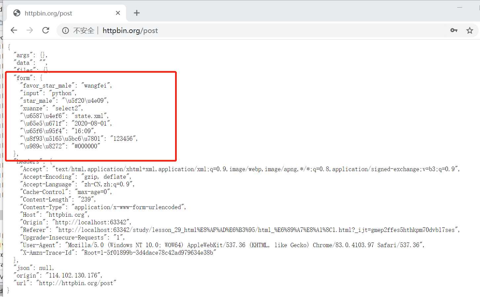Image resolution: width=480 pixels, height=297 pixels.
Task: Click the "#000000" color value line
Action: (60, 146)
